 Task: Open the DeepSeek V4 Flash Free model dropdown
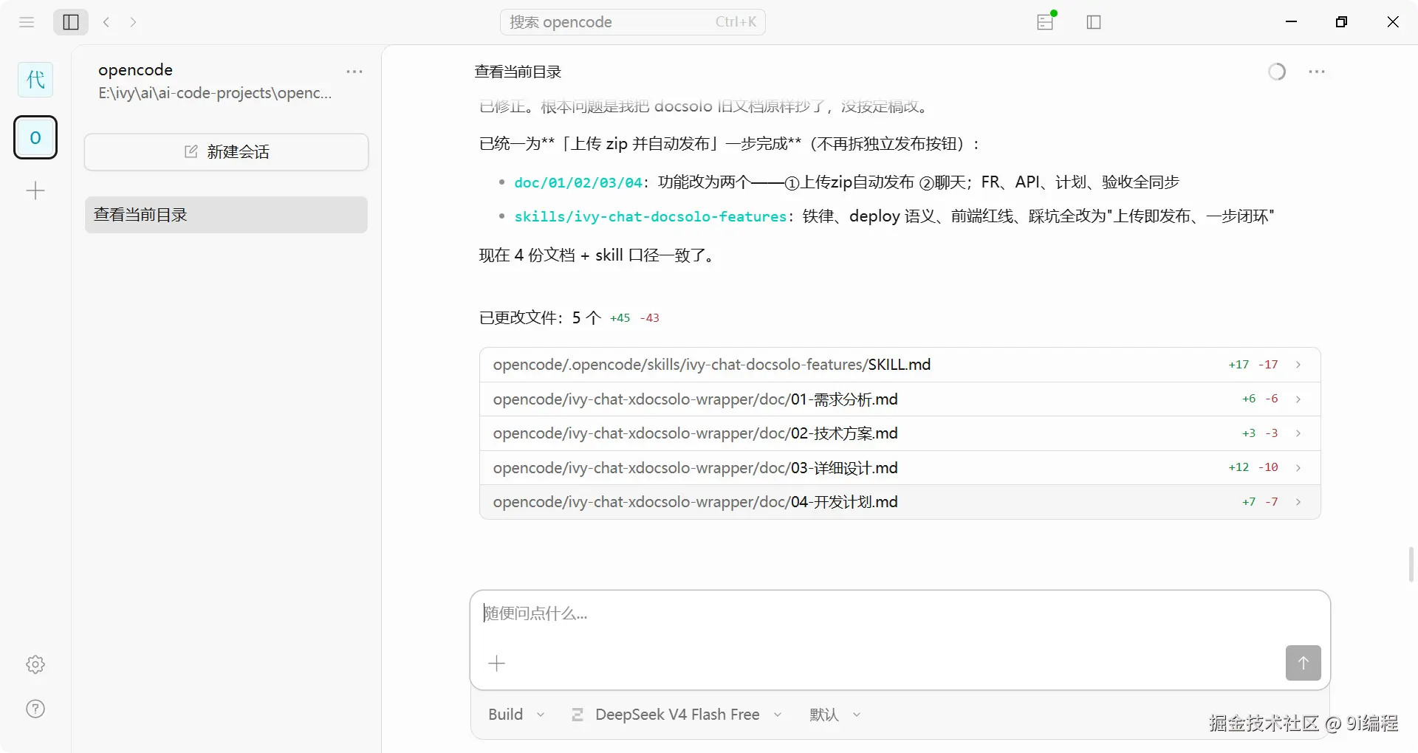pos(677,715)
